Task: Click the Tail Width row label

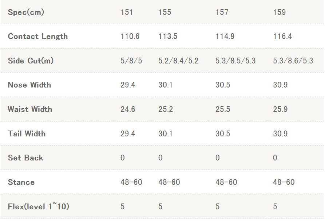Action: click(x=27, y=133)
